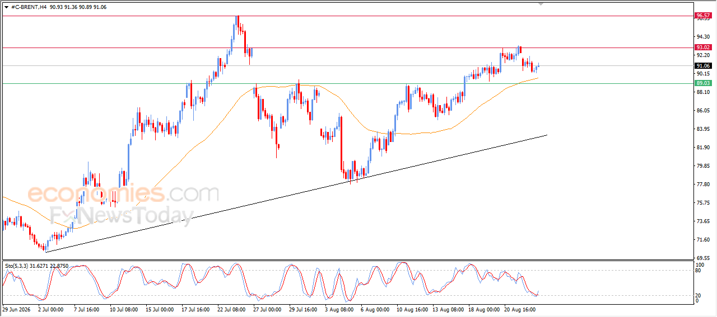Viewport: 717px width, 317px height.
Task: Click the black 91.06 current price tag
Action: (x=702, y=65)
